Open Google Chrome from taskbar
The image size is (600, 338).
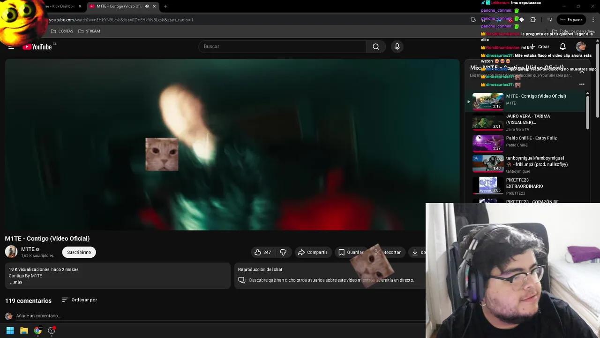(38, 330)
